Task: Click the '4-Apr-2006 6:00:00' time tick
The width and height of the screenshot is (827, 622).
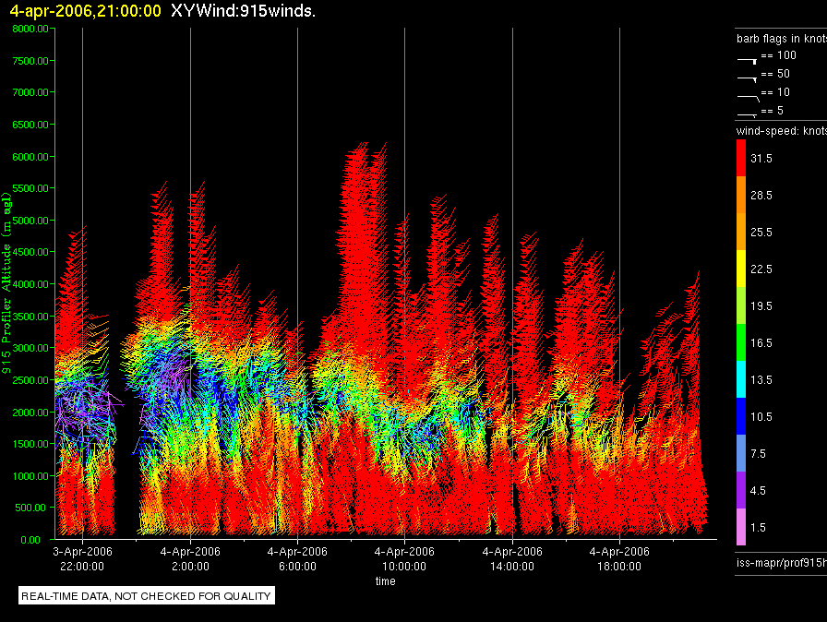Action: [x=297, y=558]
